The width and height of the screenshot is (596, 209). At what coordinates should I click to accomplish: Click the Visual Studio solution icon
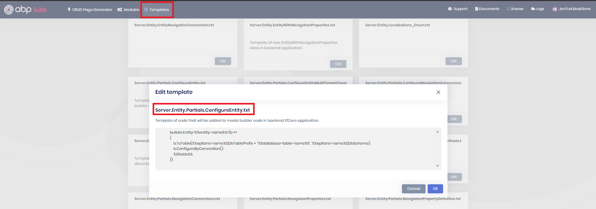pyautogui.click(x=555, y=9)
